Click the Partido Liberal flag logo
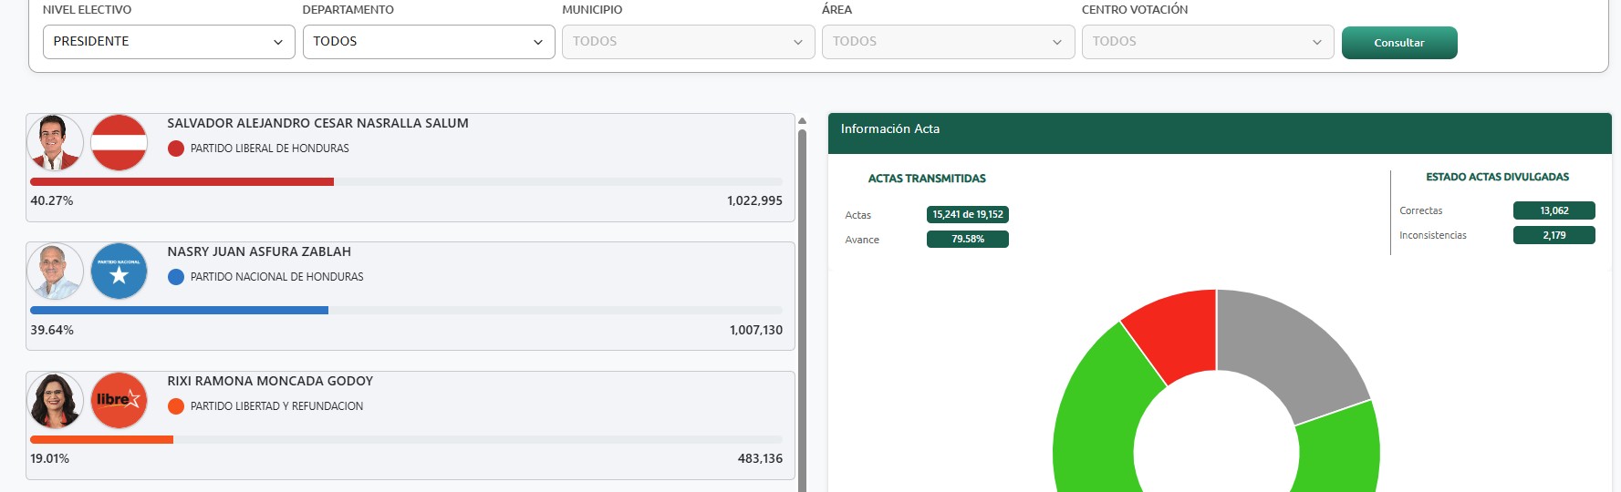Viewport: 1621px width, 492px height. (x=119, y=143)
